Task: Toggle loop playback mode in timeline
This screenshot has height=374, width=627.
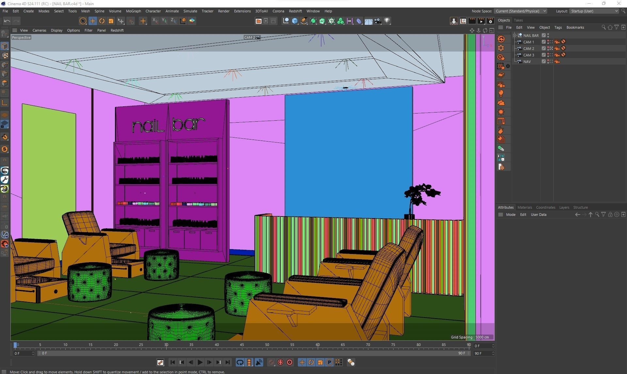Action: click(240, 362)
